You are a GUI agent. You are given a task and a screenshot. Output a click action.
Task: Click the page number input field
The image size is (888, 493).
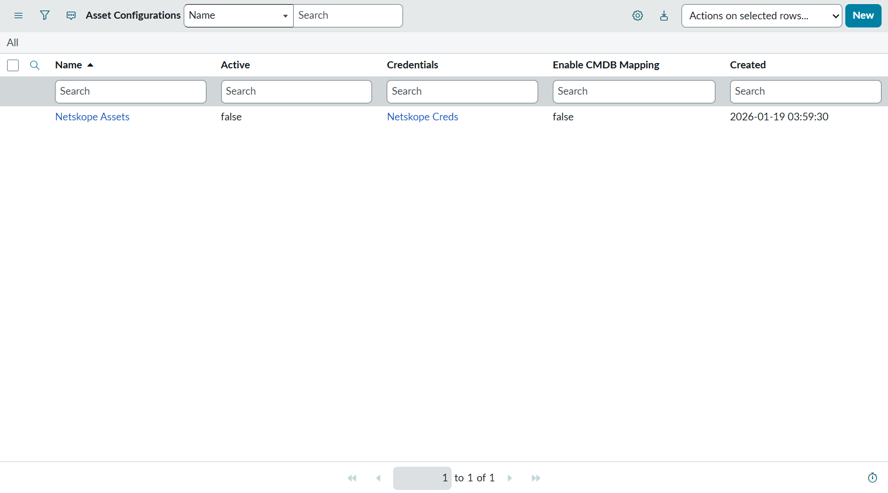422,478
